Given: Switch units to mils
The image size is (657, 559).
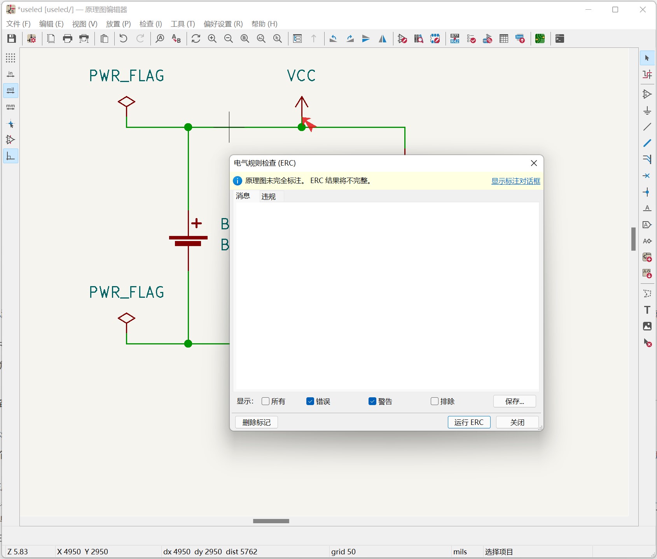Looking at the screenshot, I should click(x=10, y=91).
